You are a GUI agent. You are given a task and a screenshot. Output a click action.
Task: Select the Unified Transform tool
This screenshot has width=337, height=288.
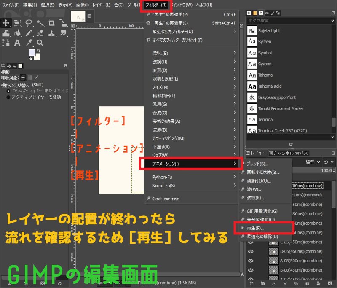coord(63,23)
